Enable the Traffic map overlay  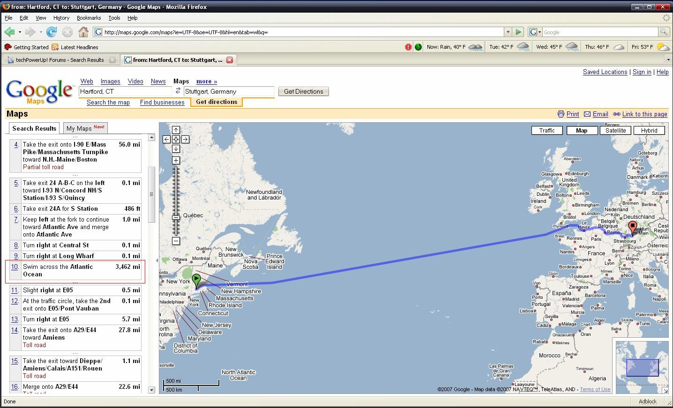point(546,131)
